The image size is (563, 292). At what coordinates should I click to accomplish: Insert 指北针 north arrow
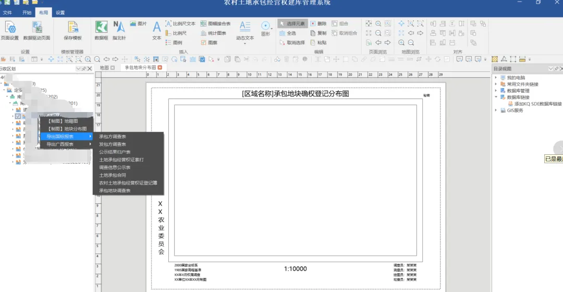pyautogui.click(x=119, y=31)
